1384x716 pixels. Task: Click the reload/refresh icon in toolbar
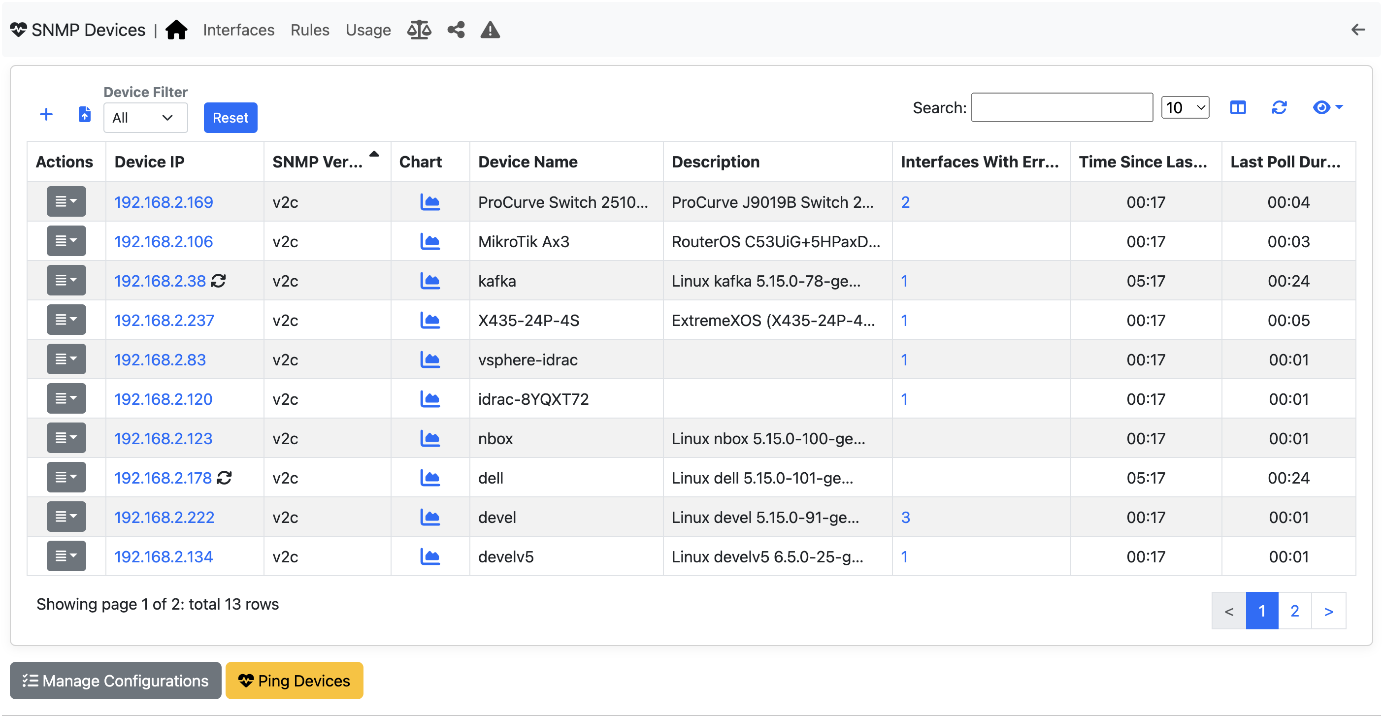(x=1279, y=108)
